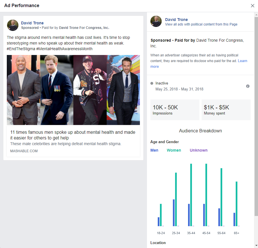Screen dimensions: 258x248
Task: Click the vertical scrollbar thumb
Action: pos(256,116)
